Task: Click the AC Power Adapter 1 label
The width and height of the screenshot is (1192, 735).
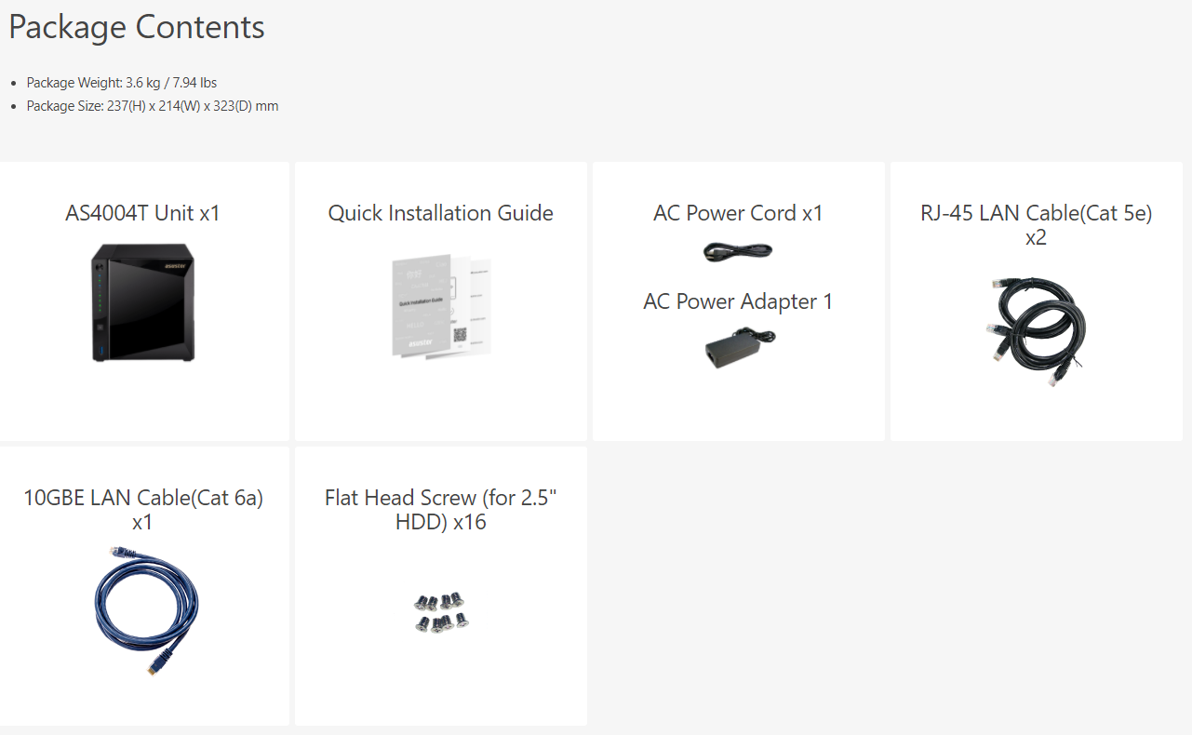Action: pyautogui.click(x=738, y=301)
